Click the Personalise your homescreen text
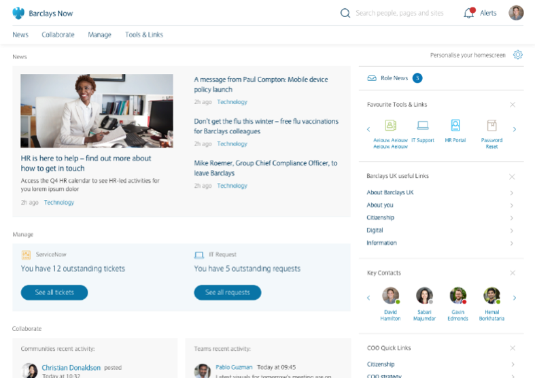 tap(468, 55)
